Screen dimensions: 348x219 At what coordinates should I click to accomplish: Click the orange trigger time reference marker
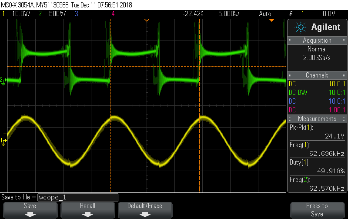[271, 20]
